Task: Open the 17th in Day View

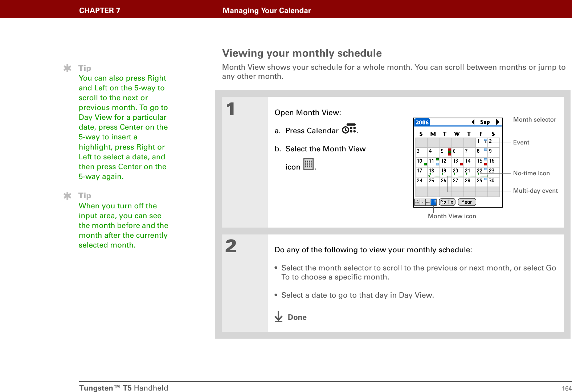Action: [x=422, y=172]
